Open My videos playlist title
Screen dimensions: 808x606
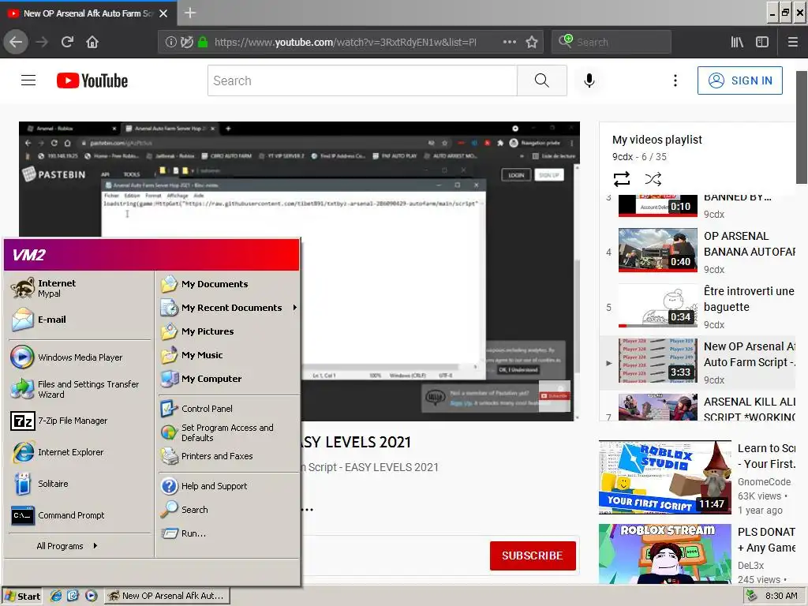pos(657,140)
